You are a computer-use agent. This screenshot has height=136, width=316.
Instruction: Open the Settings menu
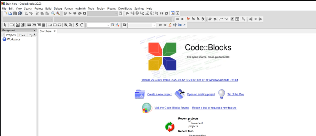[139, 8]
